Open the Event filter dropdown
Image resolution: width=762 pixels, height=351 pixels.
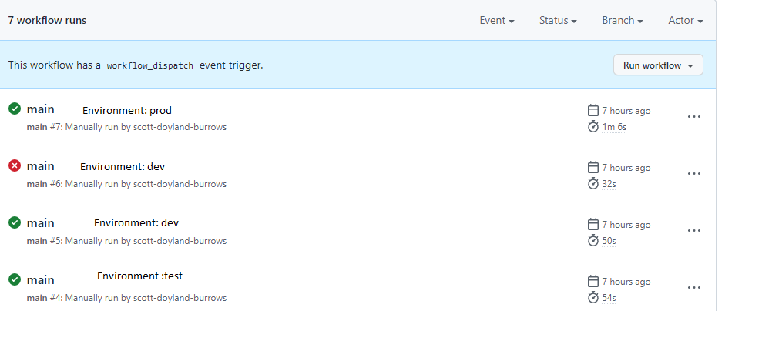coord(497,20)
